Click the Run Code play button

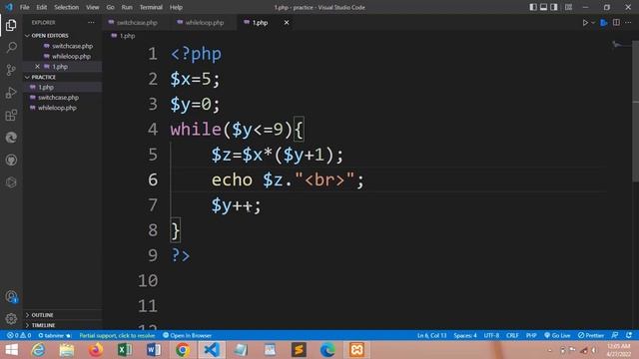585,23
